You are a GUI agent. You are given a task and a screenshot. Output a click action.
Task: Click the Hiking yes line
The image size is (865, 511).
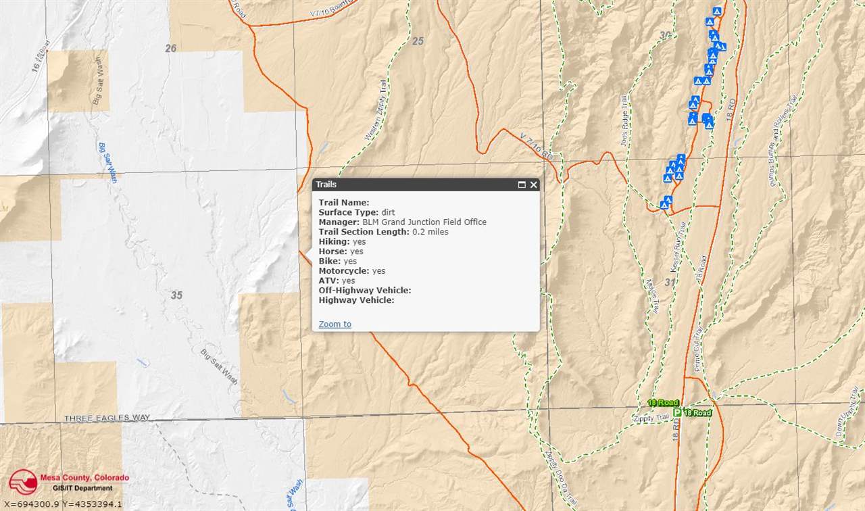point(342,241)
